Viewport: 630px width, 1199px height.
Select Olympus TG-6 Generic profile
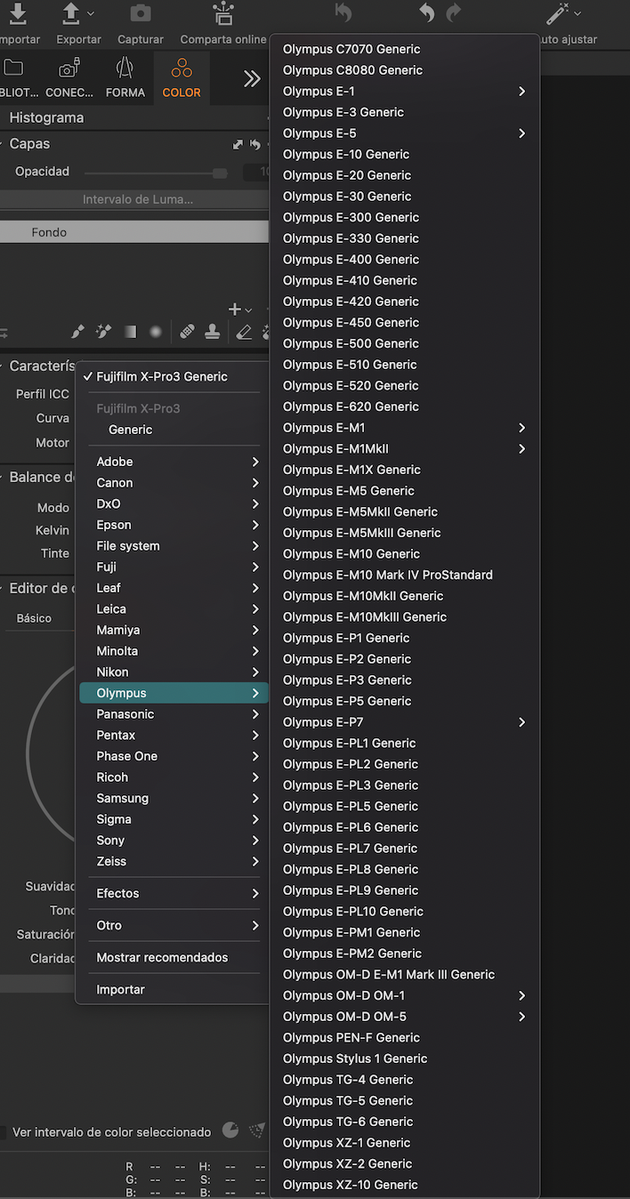click(405, 1122)
